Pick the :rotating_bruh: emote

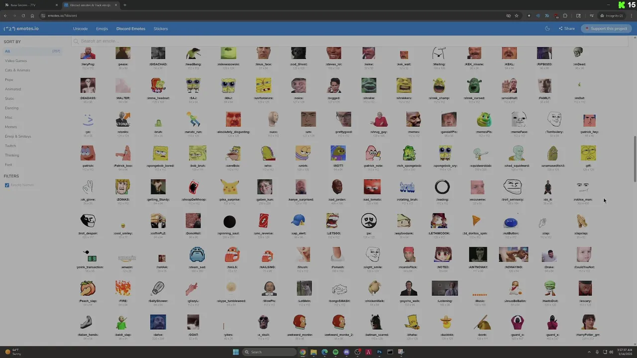407,187
